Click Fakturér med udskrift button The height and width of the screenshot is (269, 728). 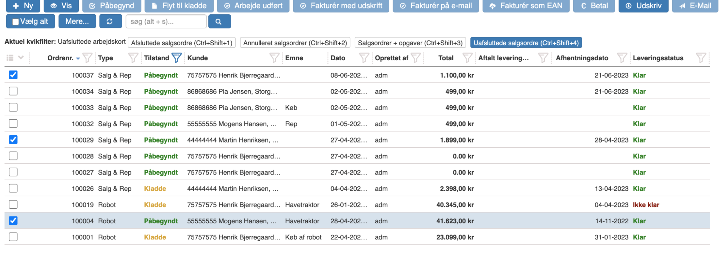[341, 6]
